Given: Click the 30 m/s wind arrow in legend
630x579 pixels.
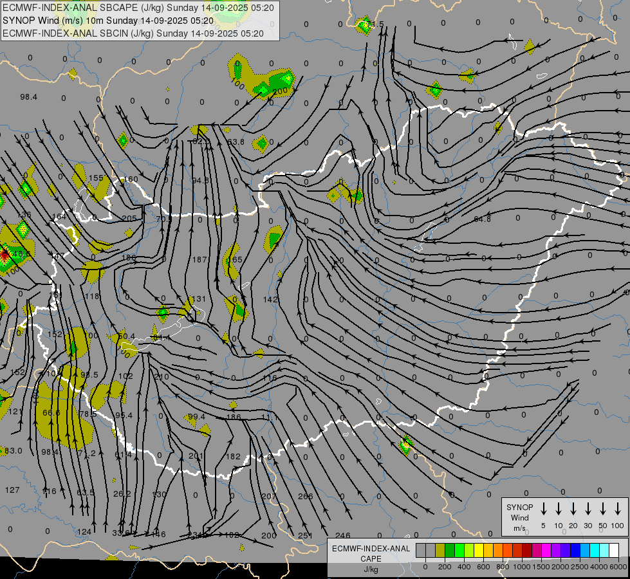Looking at the screenshot, I should click(588, 509).
